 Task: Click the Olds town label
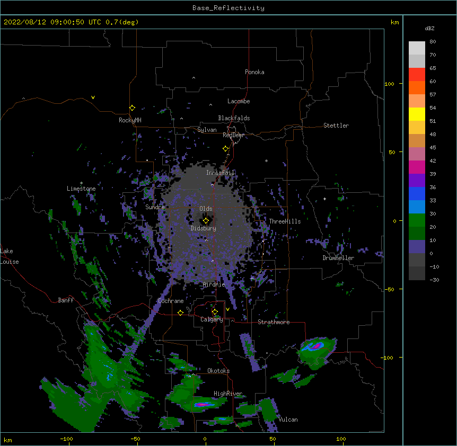click(x=206, y=209)
